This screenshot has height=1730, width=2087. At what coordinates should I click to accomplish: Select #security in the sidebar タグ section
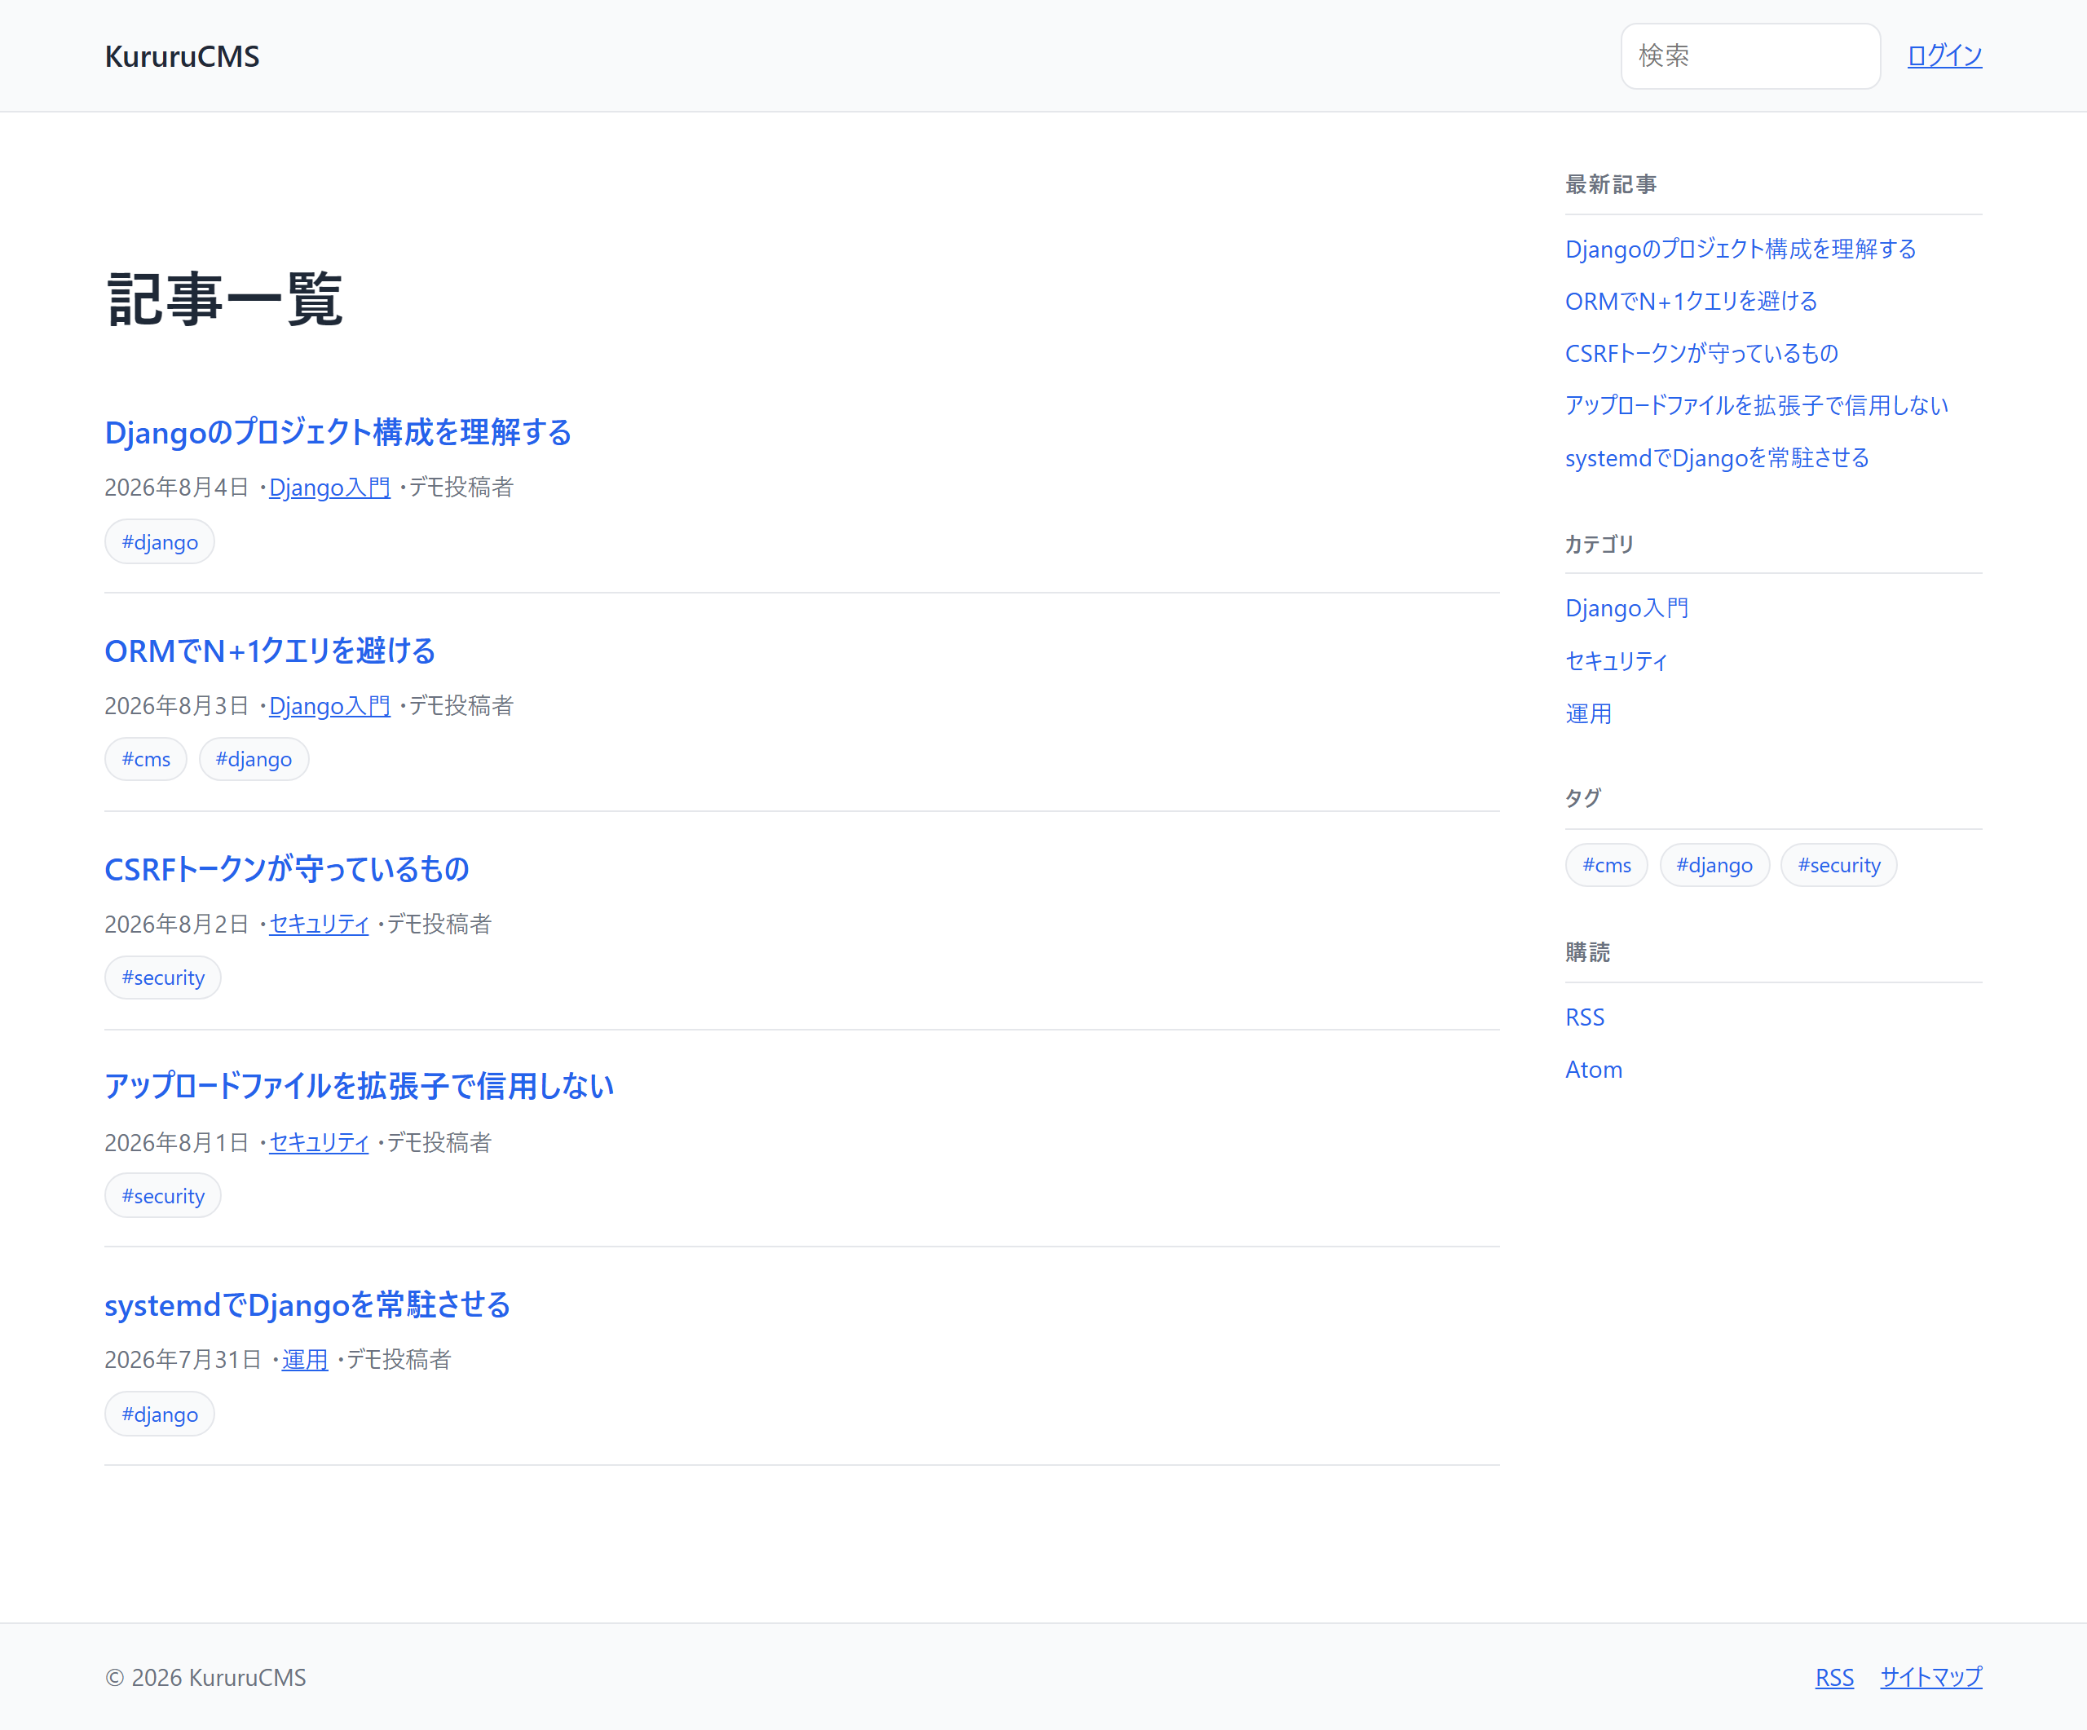pyautogui.click(x=1838, y=866)
